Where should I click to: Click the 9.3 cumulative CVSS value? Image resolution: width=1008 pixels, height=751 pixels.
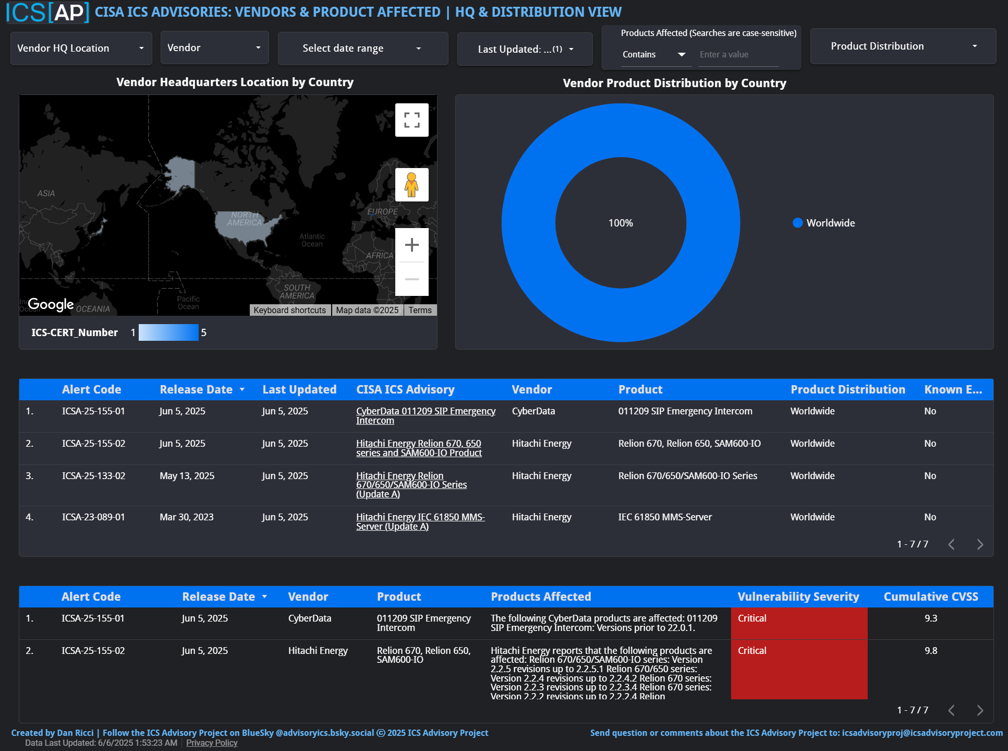pyautogui.click(x=931, y=618)
